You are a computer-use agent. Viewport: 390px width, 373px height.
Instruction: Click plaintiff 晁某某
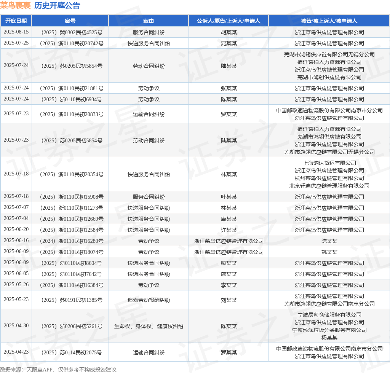coord(229,43)
